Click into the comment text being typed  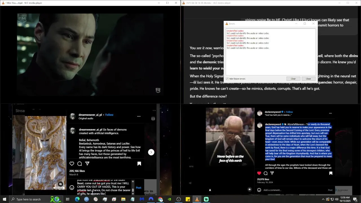click(104, 187)
